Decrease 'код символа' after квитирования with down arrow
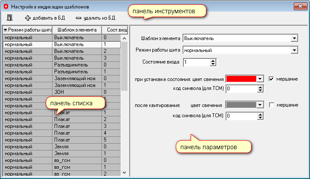 261,117
